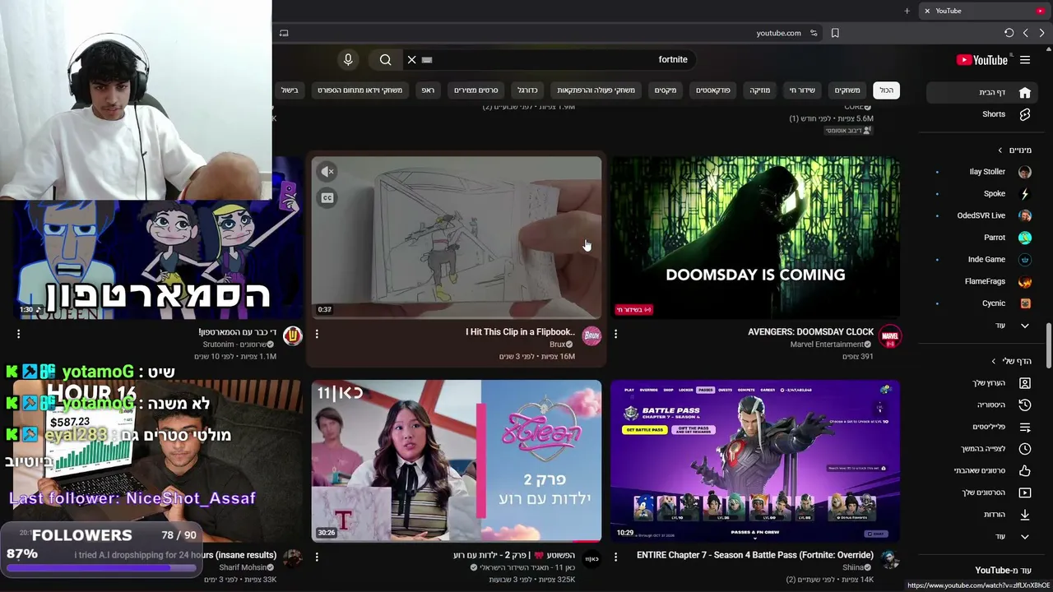1053x592 pixels.
Task: Open the Brux channel avatar
Action: coord(591,335)
